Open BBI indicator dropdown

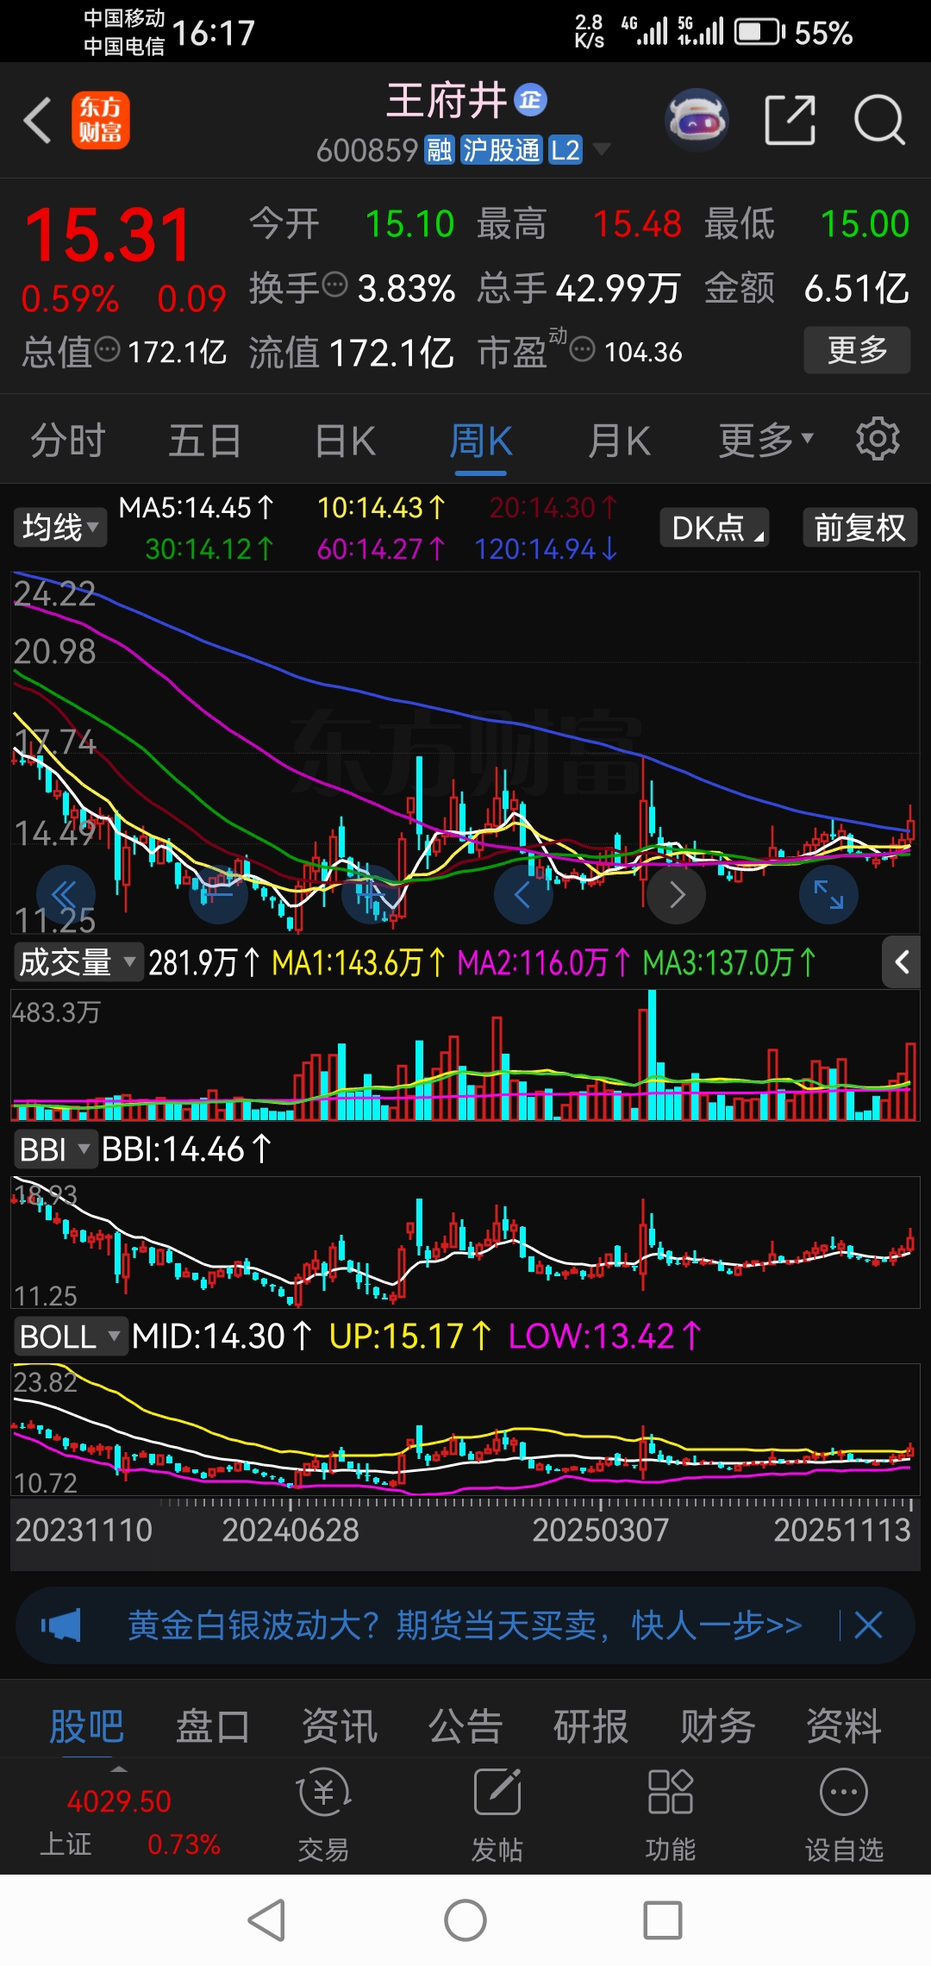tap(54, 1149)
